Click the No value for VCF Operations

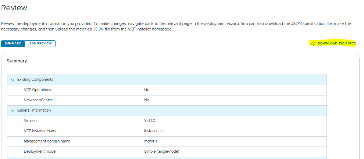147,90
